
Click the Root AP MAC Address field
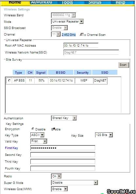click(81, 46)
